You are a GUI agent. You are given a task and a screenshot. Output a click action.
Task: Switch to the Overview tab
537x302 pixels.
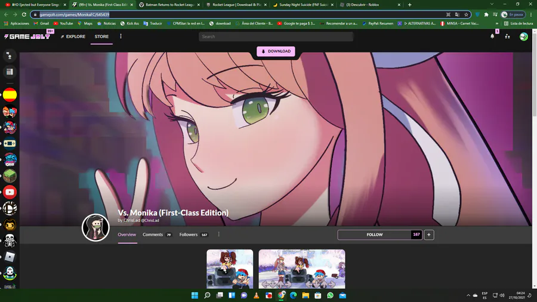point(126,235)
